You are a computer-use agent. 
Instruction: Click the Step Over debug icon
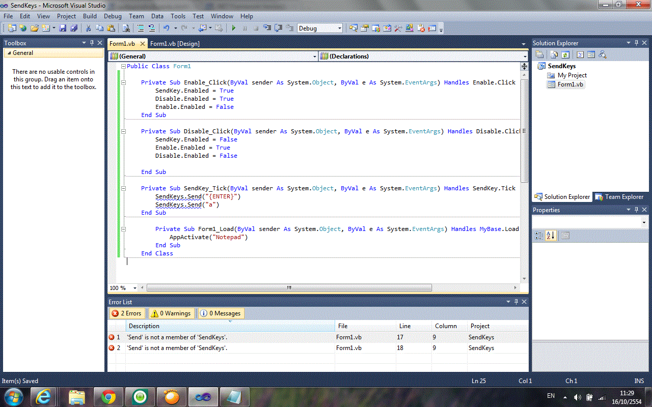[x=279, y=28]
